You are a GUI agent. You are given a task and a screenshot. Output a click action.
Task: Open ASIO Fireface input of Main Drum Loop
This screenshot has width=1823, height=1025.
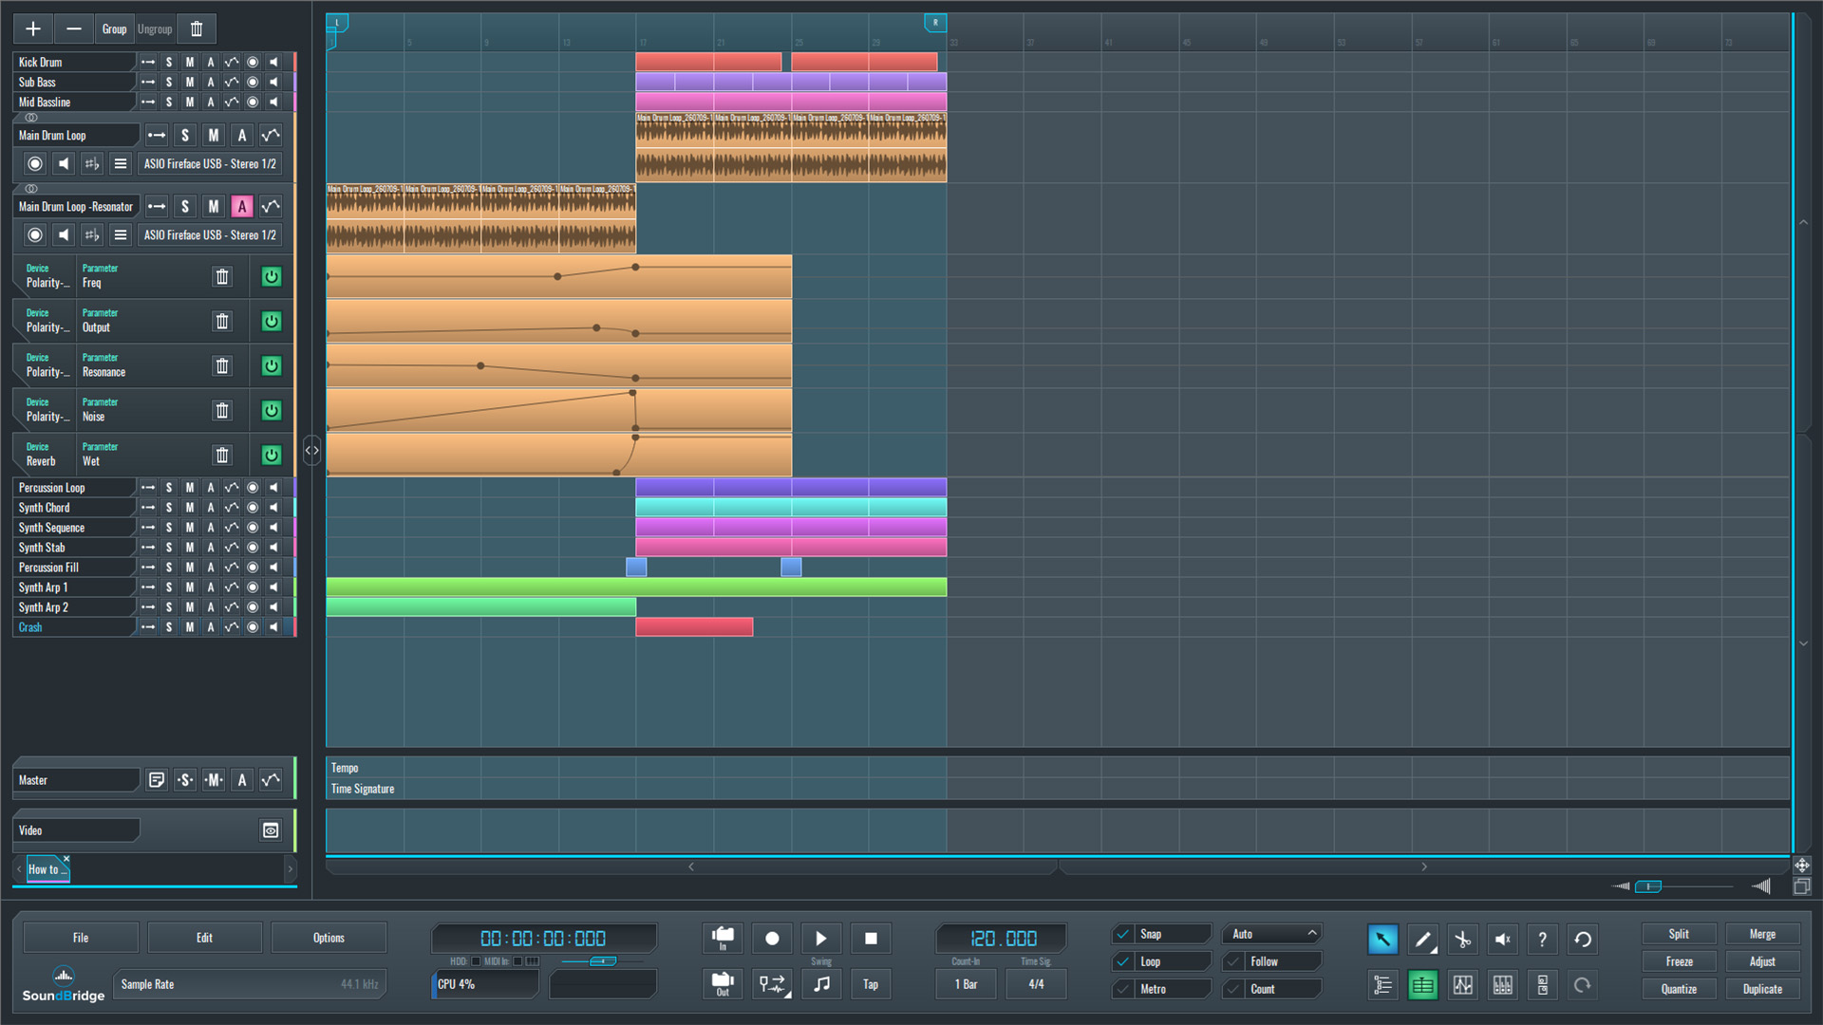click(210, 163)
